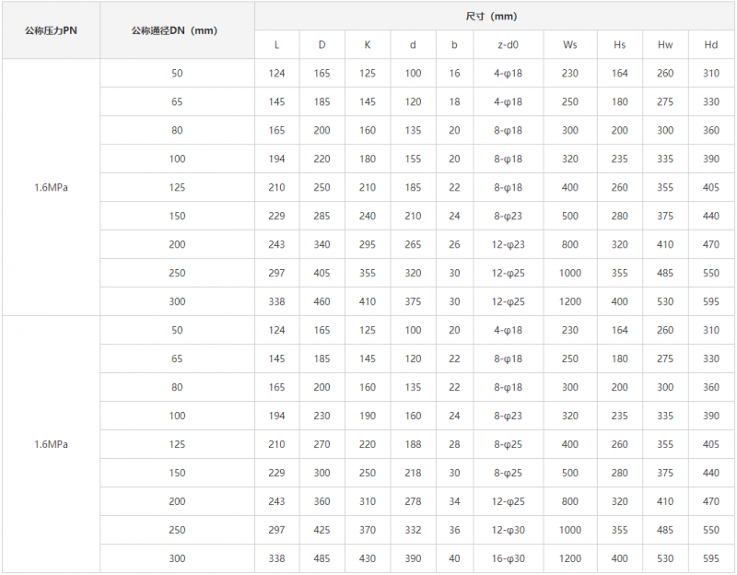This screenshot has width=737, height=575.
Task: Choose the K-column cell showing 370
Action: [x=368, y=530]
